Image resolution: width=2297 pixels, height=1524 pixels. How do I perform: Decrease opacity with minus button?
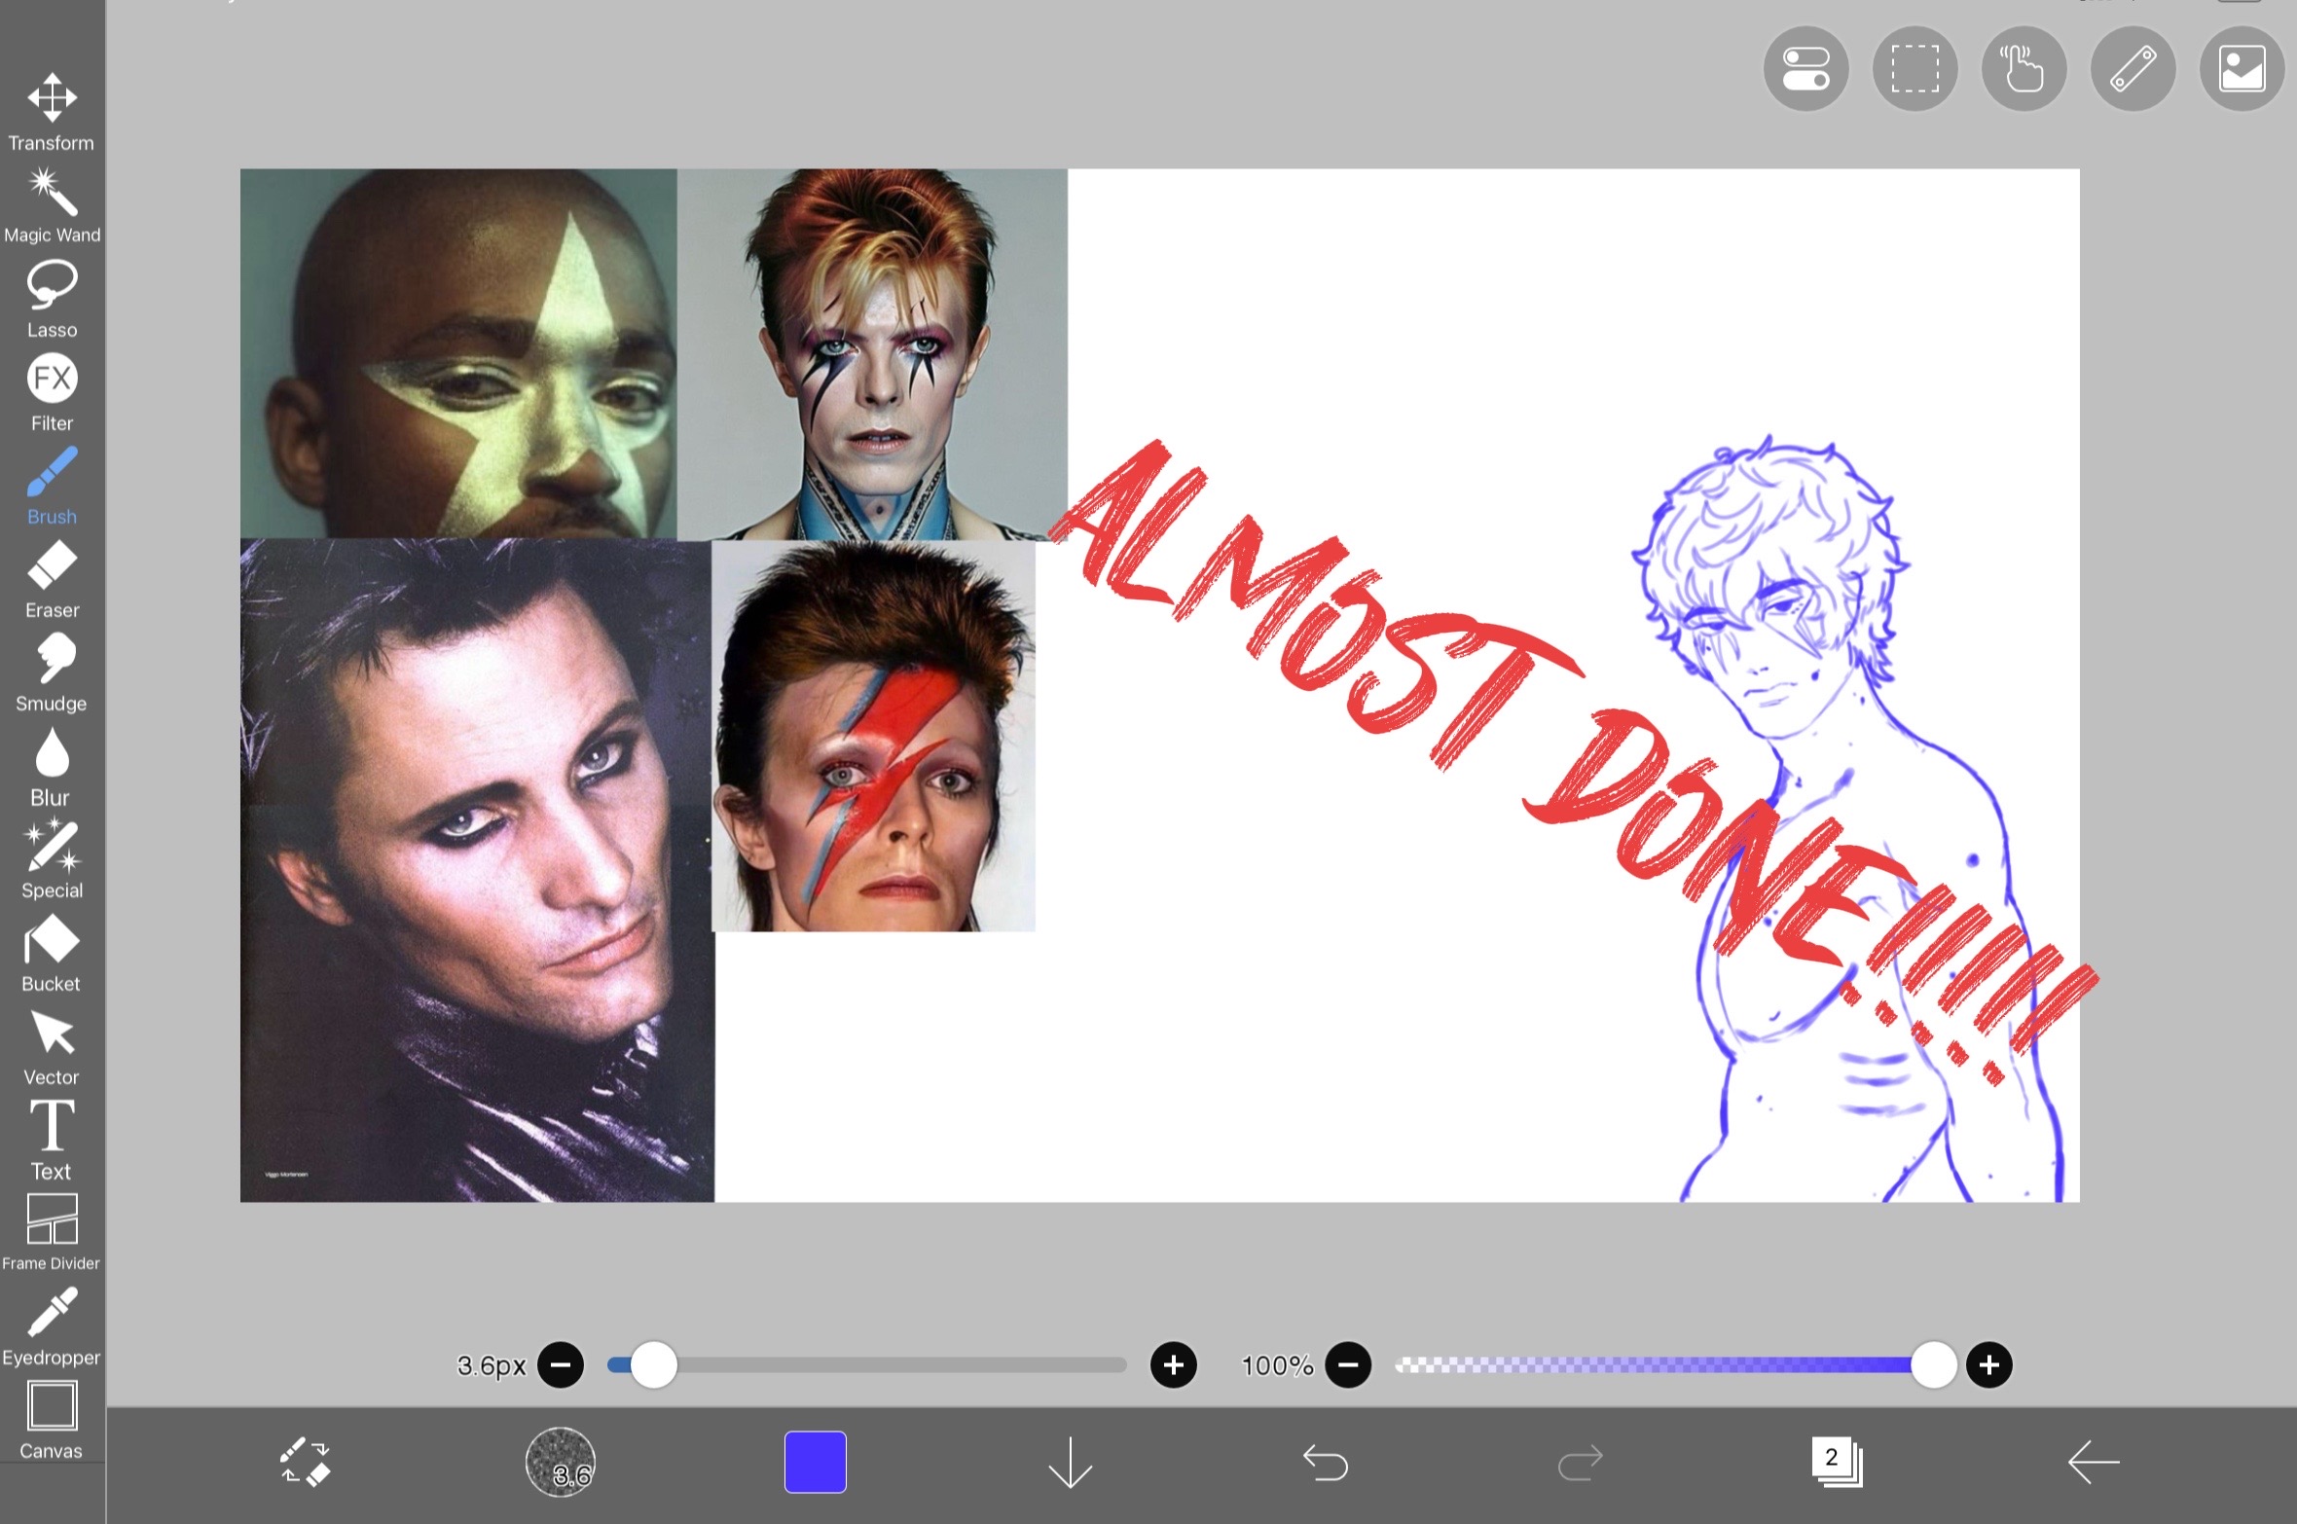[1348, 1364]
